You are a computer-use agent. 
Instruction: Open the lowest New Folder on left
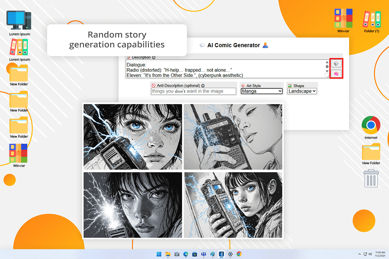(x=19, y=127)
